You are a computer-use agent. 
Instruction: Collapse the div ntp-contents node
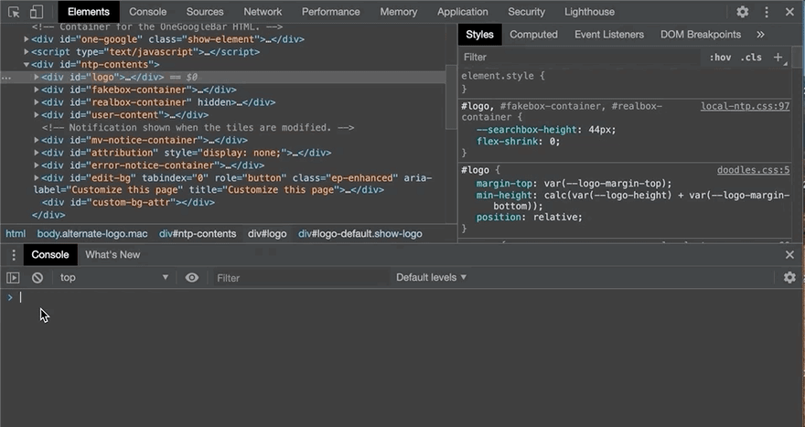(x=27, y=65)
